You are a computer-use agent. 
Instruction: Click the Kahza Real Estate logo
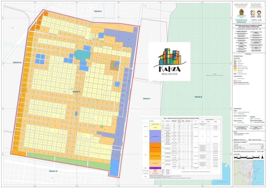click(x=169, y=61)
